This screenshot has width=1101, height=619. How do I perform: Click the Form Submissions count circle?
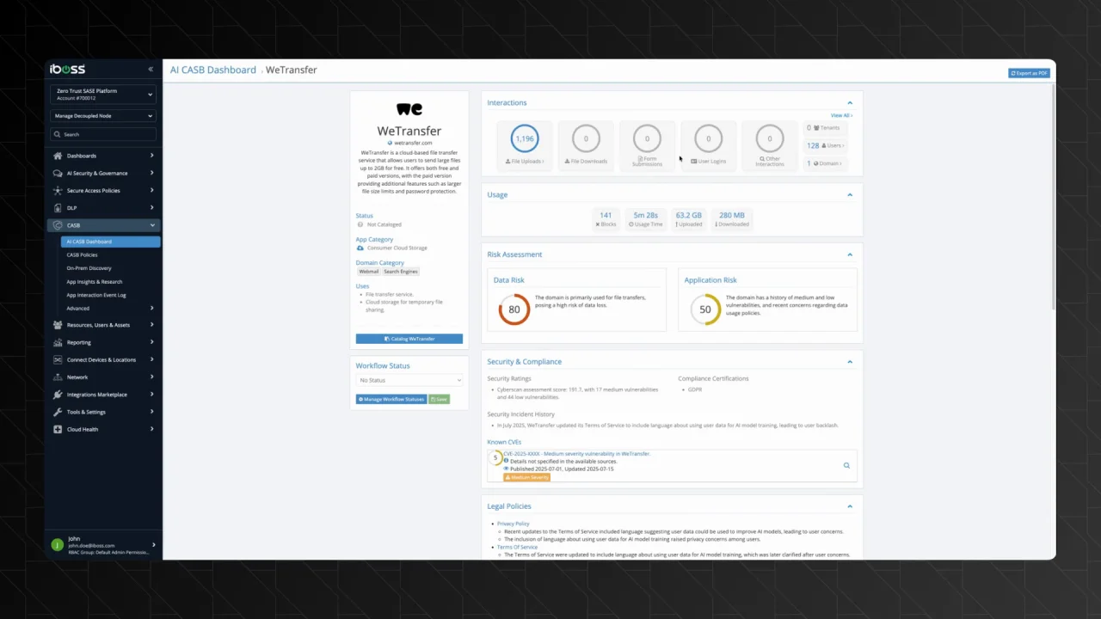[x=647, y=138]
